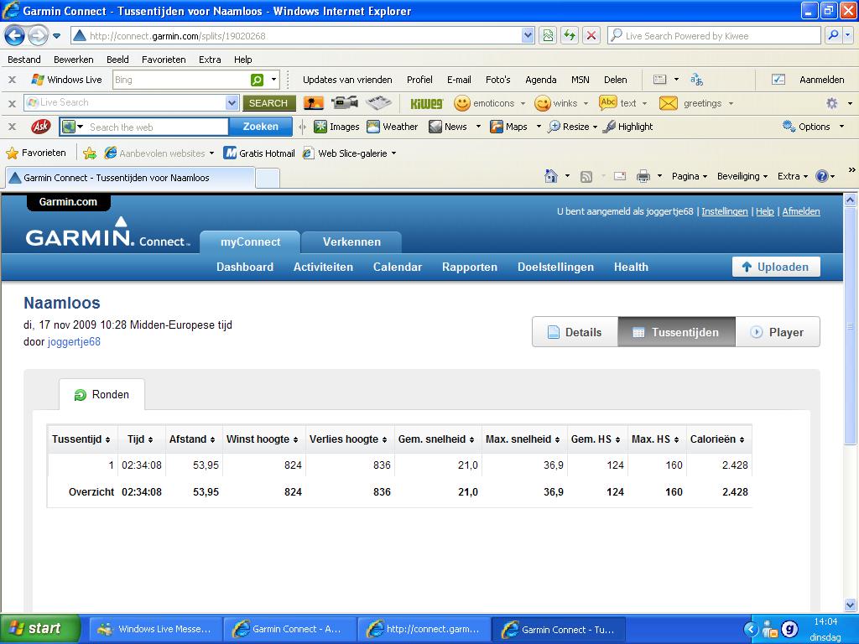Switch to the Details view tab
This screenshot has height=644, width=859.
coord(575,332)
